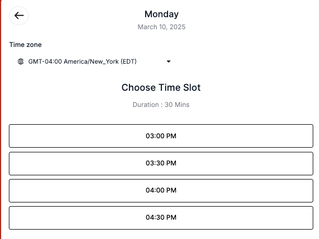Image resolution: width=319 pixels, height=239 pixels.
Task: Choose the 04:00 PM time slot
Action: [161, 190]
